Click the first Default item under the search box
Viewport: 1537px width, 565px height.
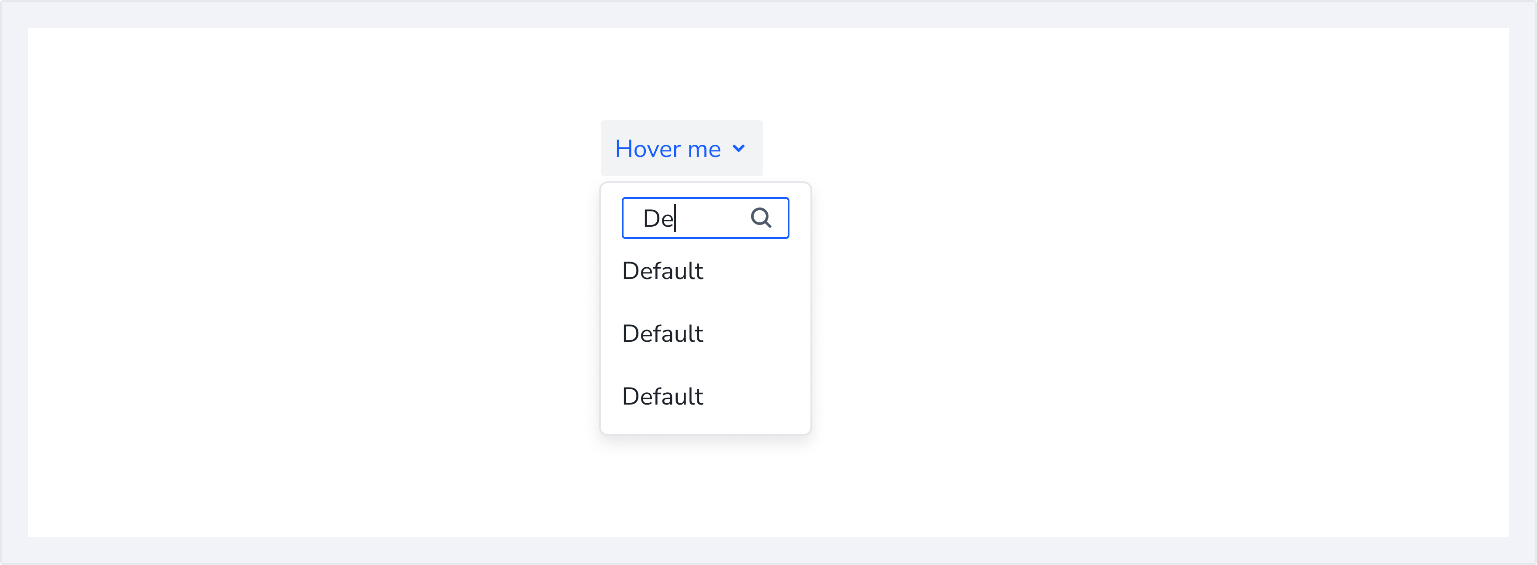662,271
